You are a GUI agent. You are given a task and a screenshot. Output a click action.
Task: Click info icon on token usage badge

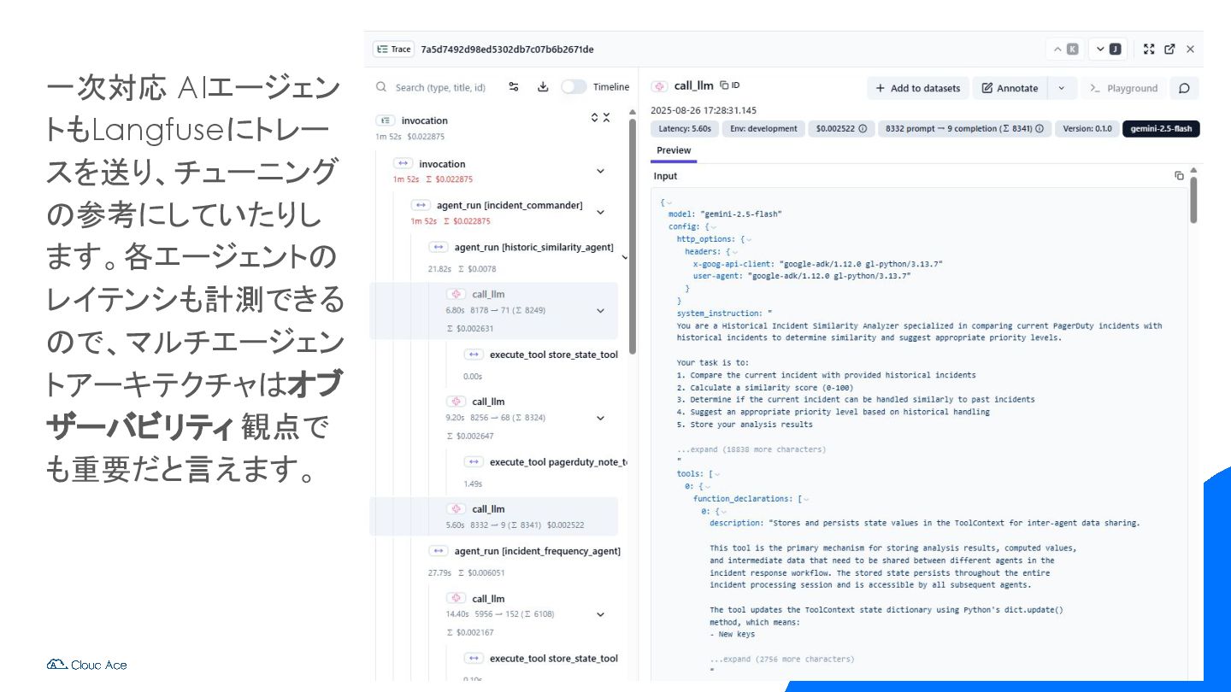point(1040,129)
